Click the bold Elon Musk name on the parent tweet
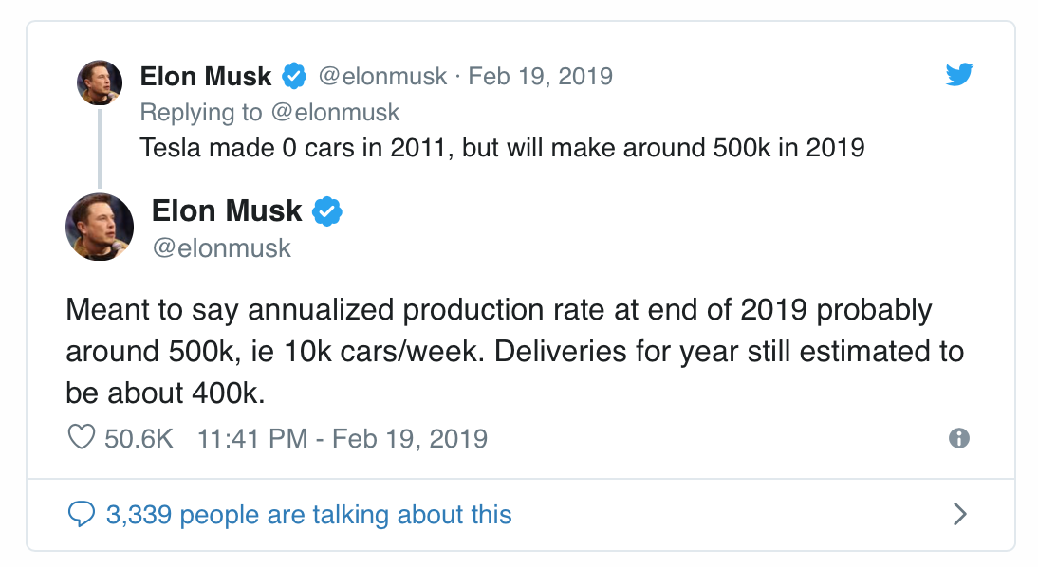Image resolution: width=1038 pixels, height=567 pixels. [x=206, y=77]
